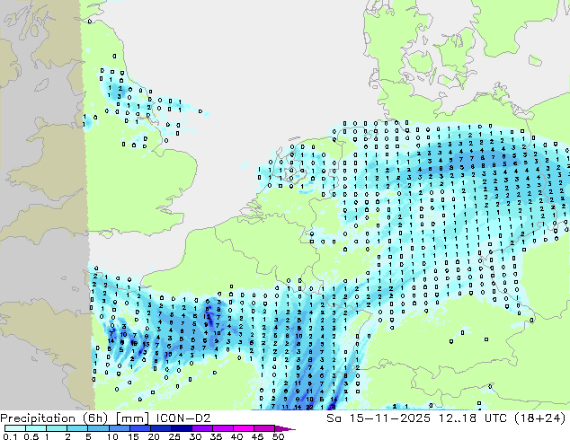Click the 40–45 mm magenta swatch
Image resolution: width=570 pixels, height=440 pixels.
(x=243, y=428)
